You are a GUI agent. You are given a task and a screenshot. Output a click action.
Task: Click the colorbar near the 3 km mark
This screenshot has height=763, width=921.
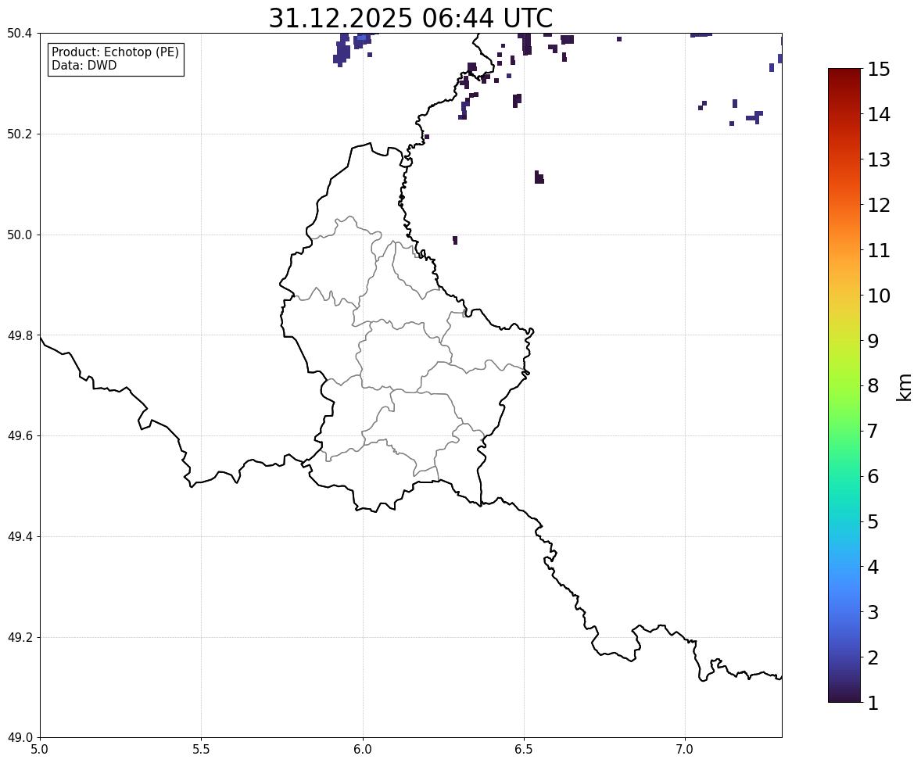coord(844,612)
